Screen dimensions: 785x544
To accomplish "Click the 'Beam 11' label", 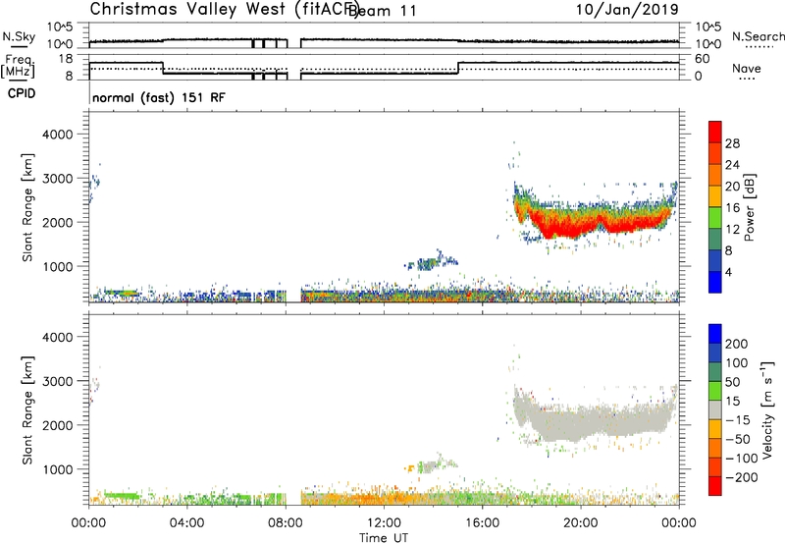I will click(383, 11).
